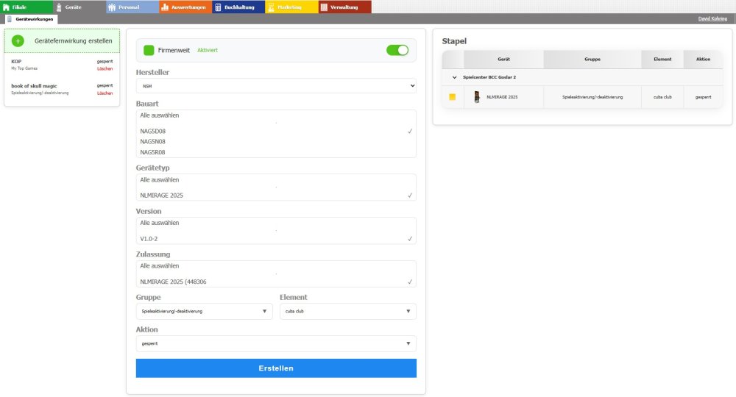The image size is (736, 397).
Task: Click the Auswertungen bar chart icon
Action: [x=165, y=7]
